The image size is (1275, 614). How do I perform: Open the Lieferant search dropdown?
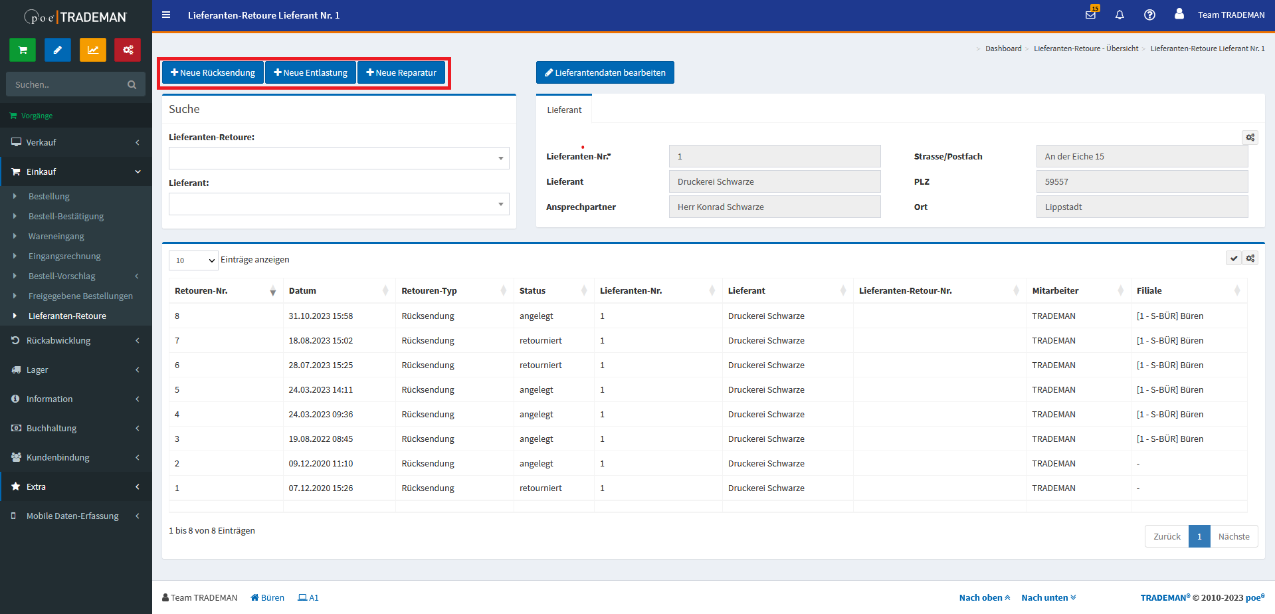click(339, 204)
